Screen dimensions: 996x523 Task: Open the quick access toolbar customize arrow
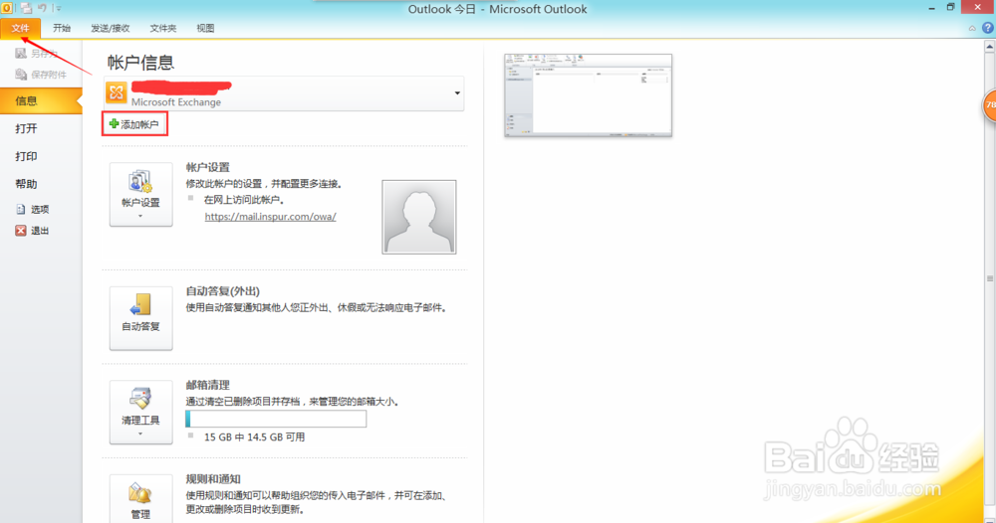tap(58, 9)
